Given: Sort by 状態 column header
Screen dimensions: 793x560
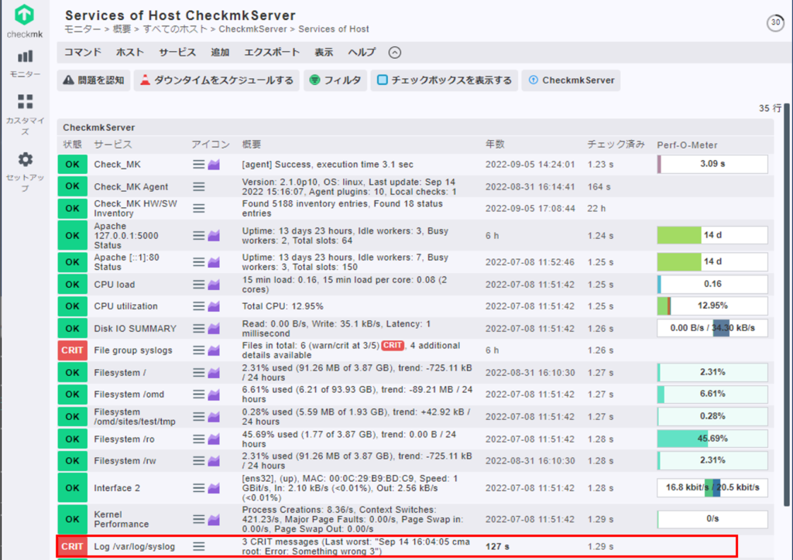Looking at the screenshot, I should click(x=72, y=145).
